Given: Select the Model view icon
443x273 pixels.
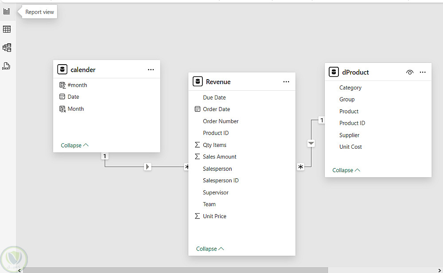Looking at the screenshot, I should (7, 48).
